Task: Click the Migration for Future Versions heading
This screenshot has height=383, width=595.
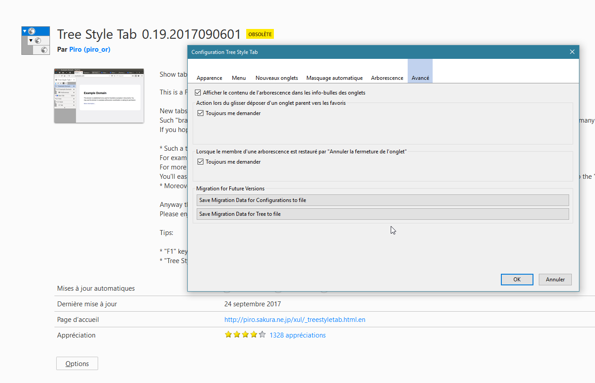Action: point(230,189)
